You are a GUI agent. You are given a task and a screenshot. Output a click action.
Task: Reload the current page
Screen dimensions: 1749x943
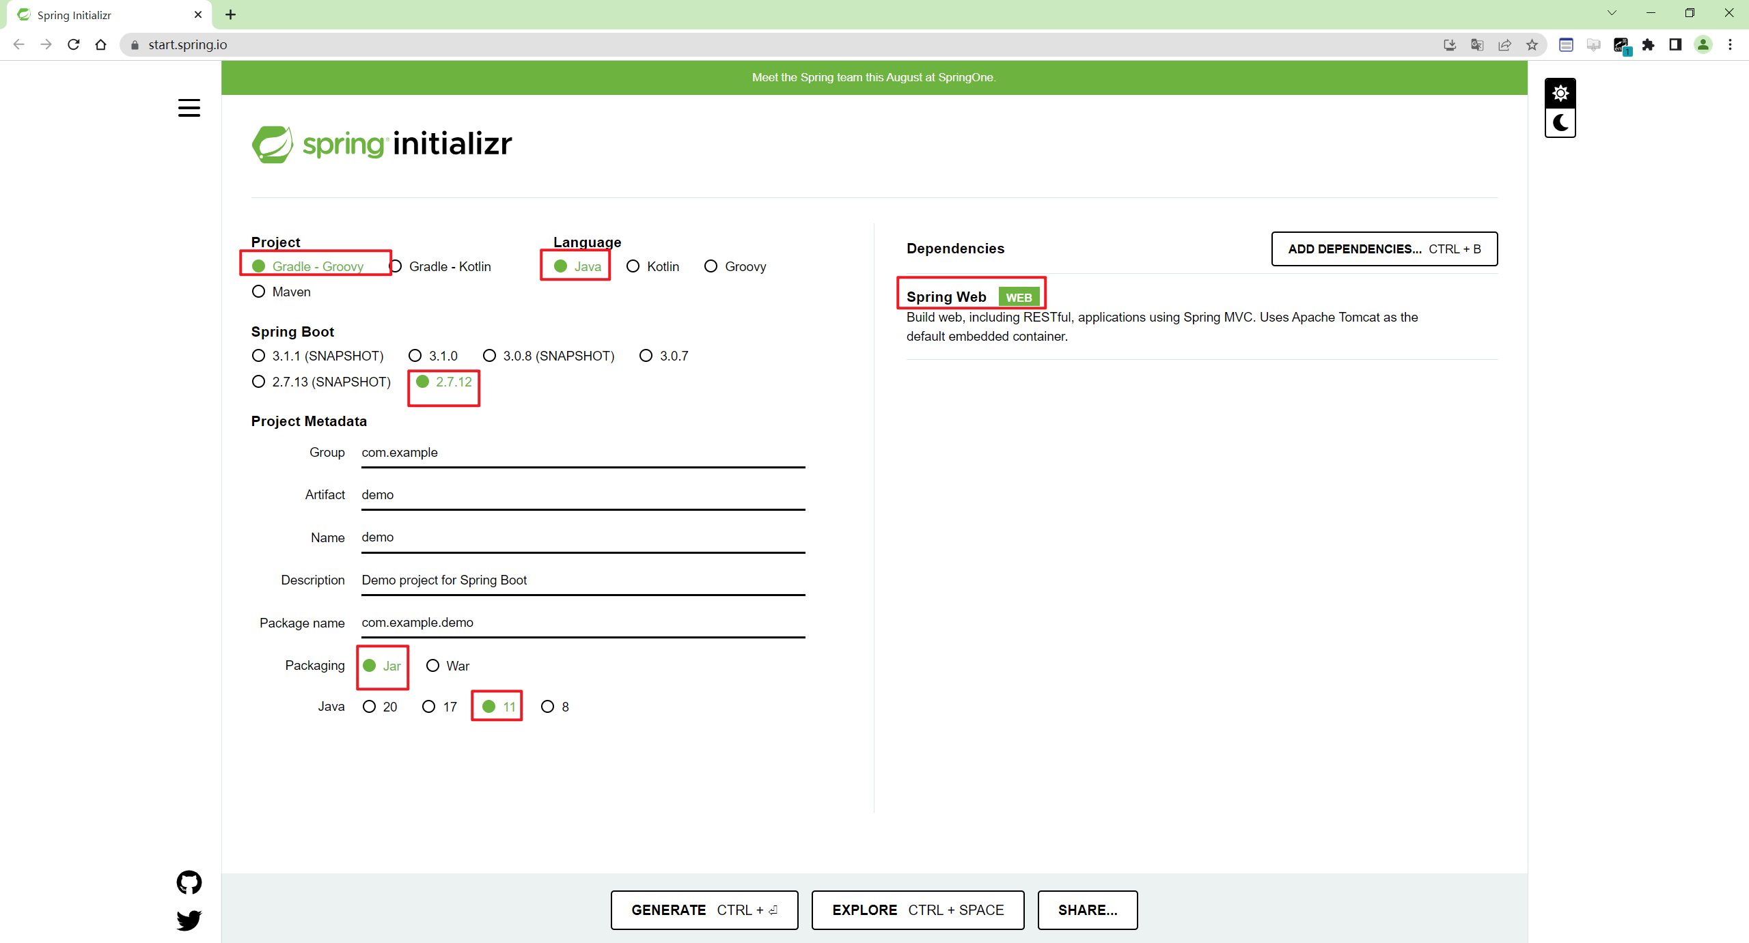coord(74,44)
